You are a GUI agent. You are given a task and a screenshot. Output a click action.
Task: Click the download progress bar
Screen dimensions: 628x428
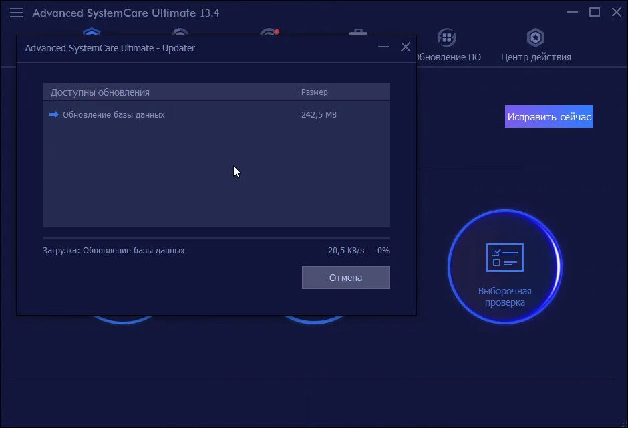[216, 238]
